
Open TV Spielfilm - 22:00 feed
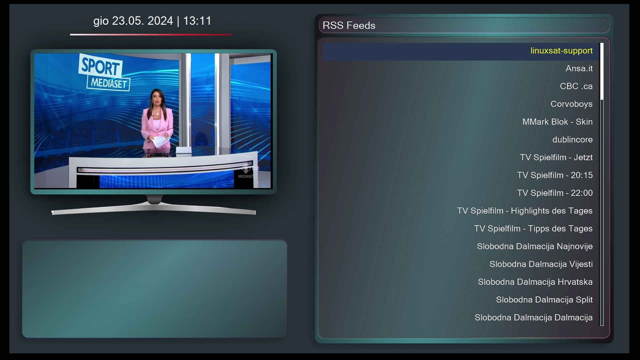pyautogui.click(x=555, y=193)
